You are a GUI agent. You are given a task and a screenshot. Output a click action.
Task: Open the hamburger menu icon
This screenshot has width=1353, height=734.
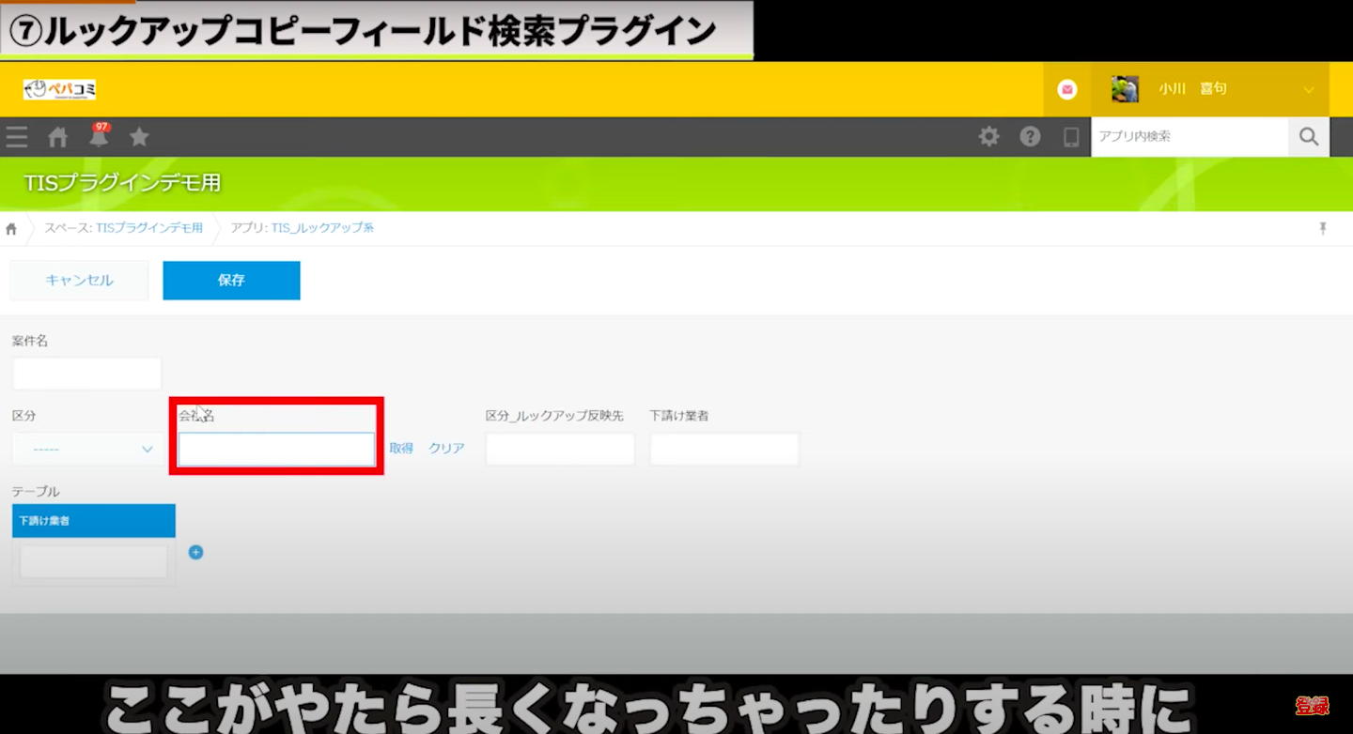pyautogui.click(x=16, y=137)
